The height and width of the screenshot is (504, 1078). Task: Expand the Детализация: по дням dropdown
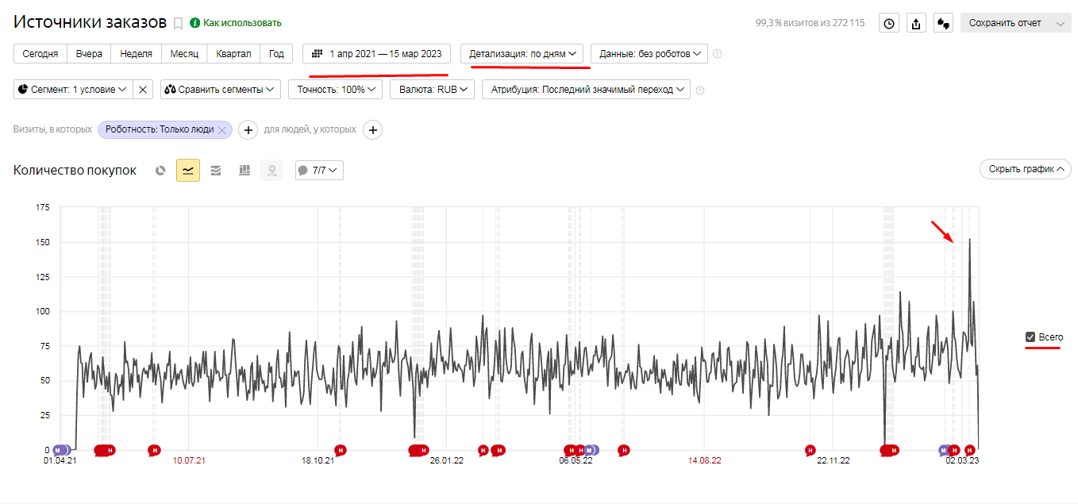(522, 53)
